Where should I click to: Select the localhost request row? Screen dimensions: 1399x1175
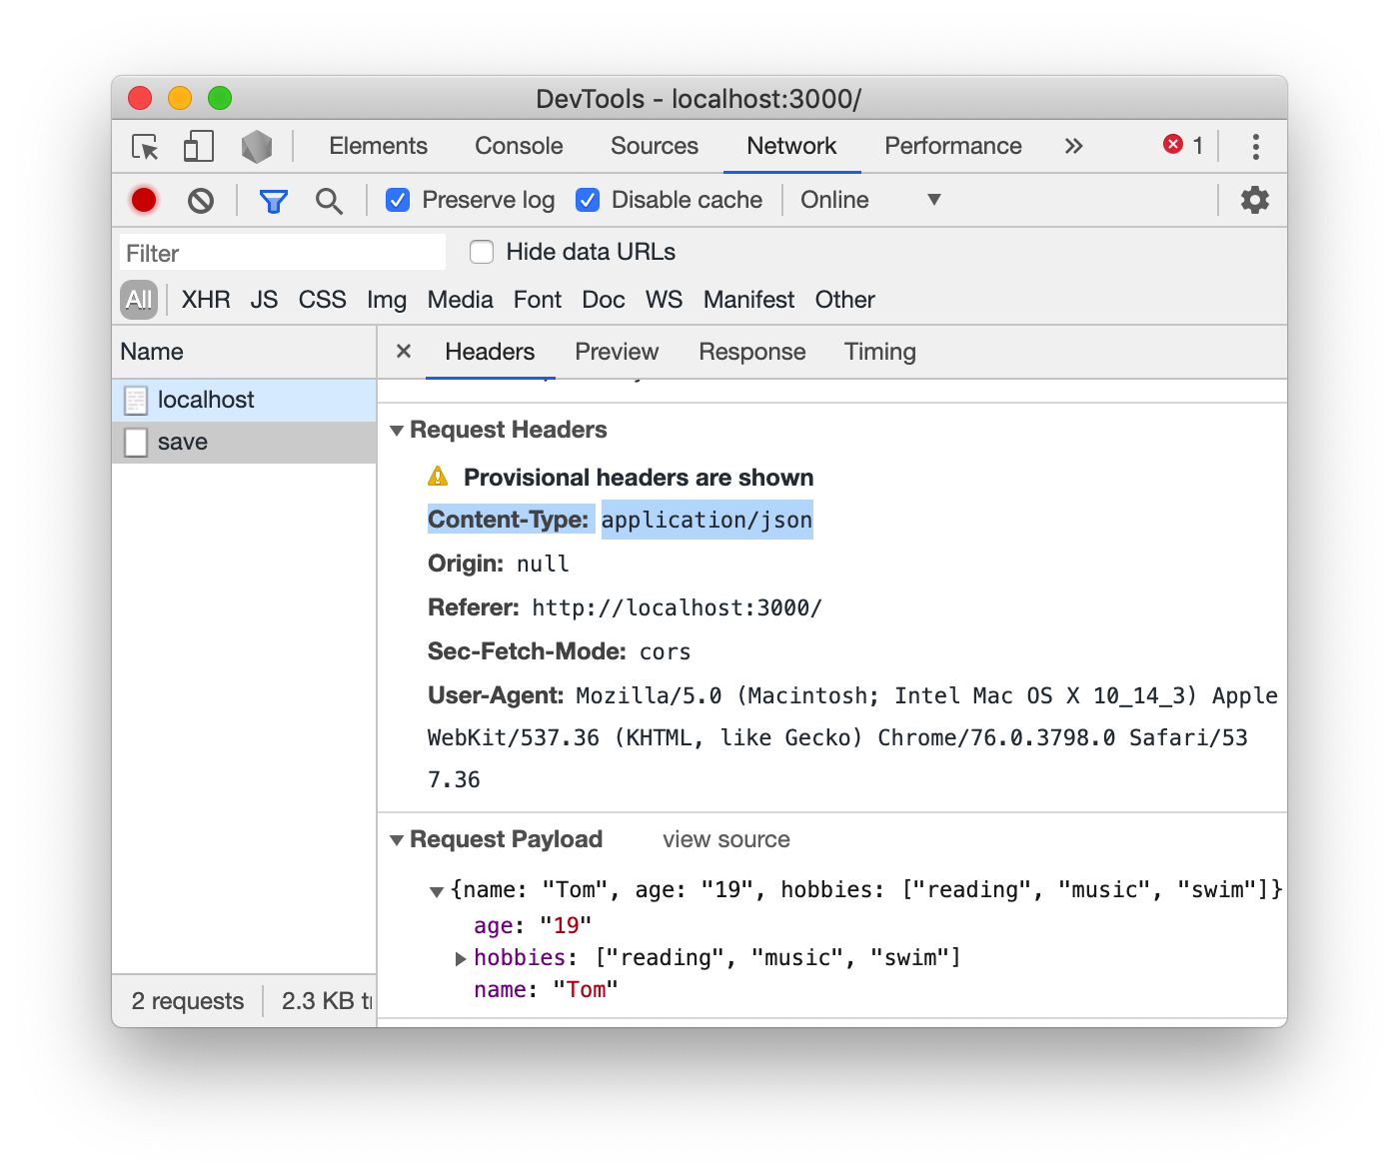(x=244, y=400)
